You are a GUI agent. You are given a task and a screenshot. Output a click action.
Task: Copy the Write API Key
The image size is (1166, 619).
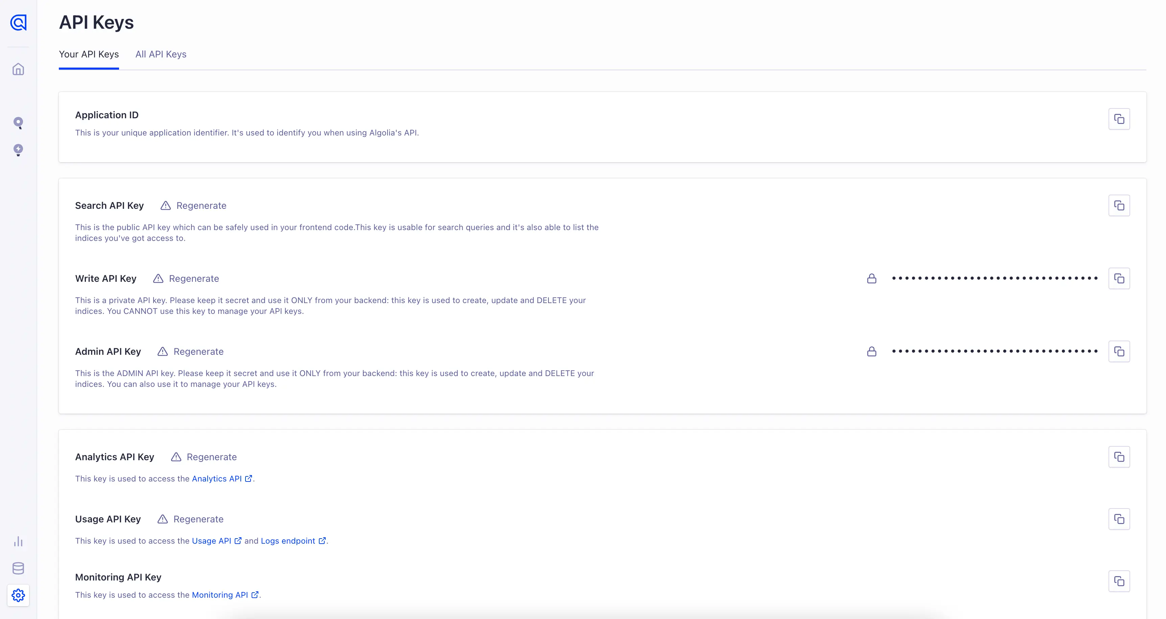tap(1119, 278)
